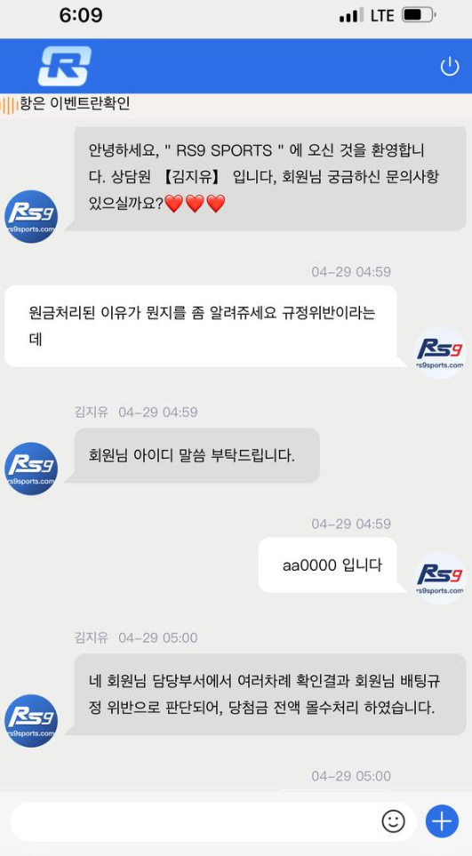Open the emoji picker smiley icon
Screen dimensions: 472x856
[x=393, y=820]
